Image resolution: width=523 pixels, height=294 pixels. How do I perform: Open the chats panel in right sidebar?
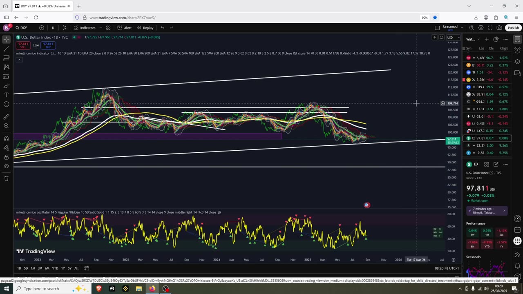(x=517, y=73)
